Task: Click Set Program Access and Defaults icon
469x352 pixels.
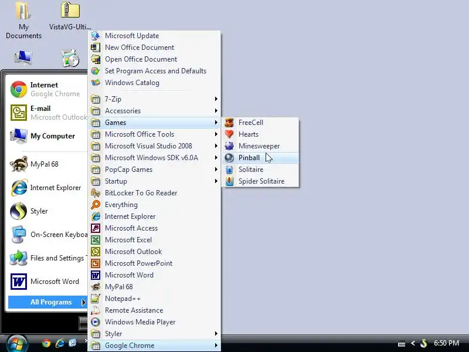Action: (96, 71)
